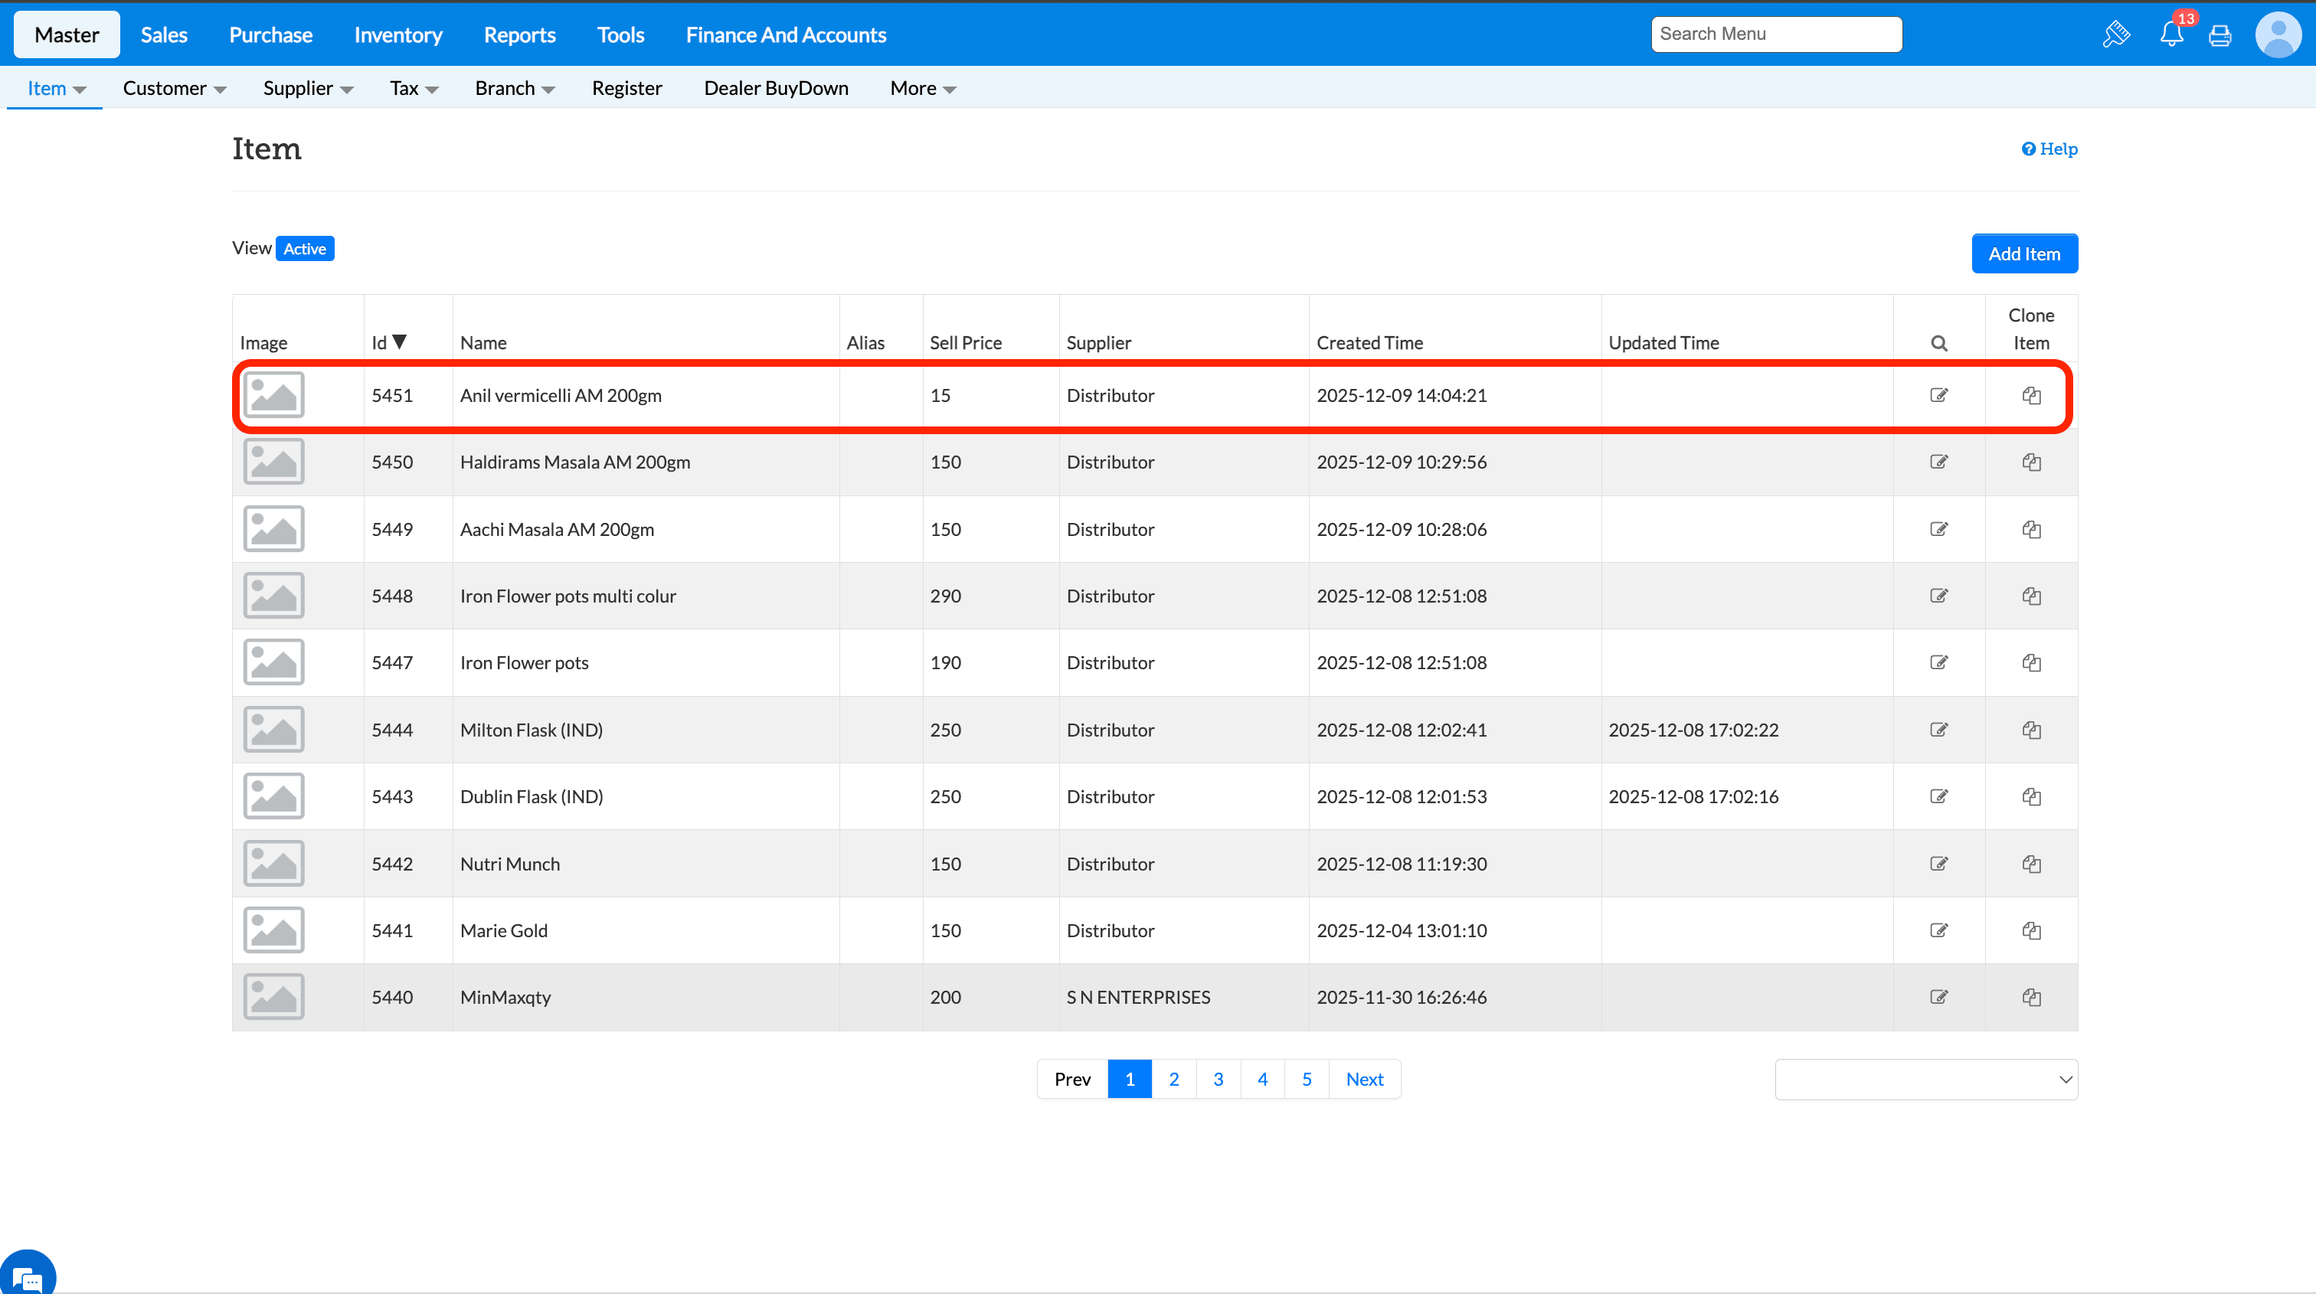Expand the Customer dropdown menu
2316x1294 pixels.
point(175,88)
